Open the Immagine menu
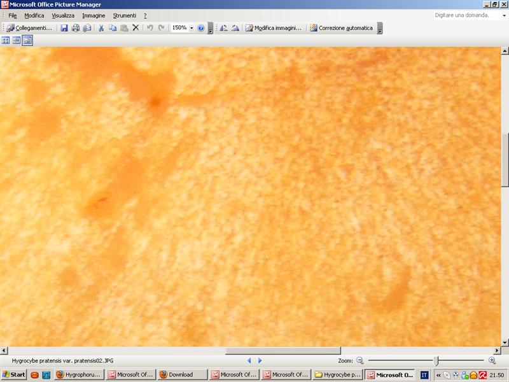The image size is (509, 382). pos(94,15)
